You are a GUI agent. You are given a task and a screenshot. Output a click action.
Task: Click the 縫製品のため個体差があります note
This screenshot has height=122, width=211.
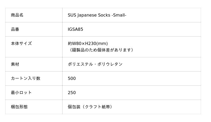[x=101, y=50]
